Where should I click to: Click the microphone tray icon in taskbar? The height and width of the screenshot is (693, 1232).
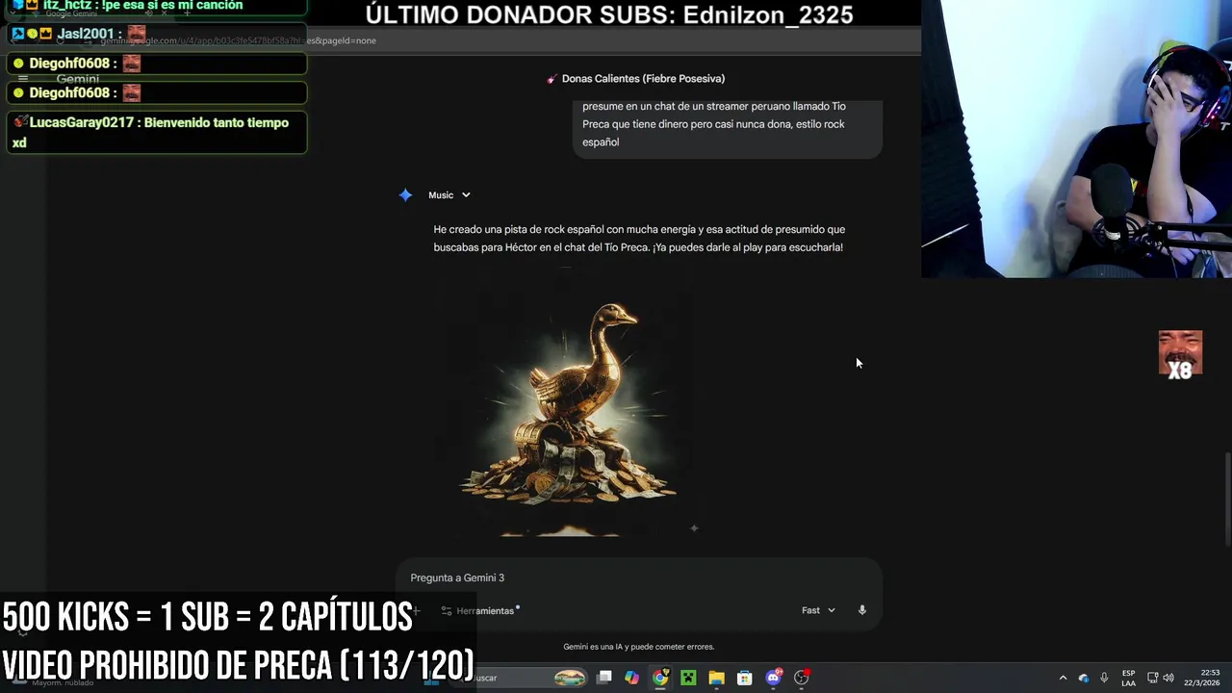pos(1104,678)
